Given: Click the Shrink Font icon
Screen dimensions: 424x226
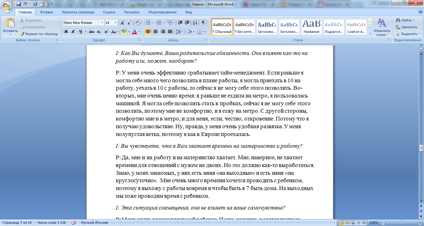Looking at the screenshot, I should (x=129, y=23).
